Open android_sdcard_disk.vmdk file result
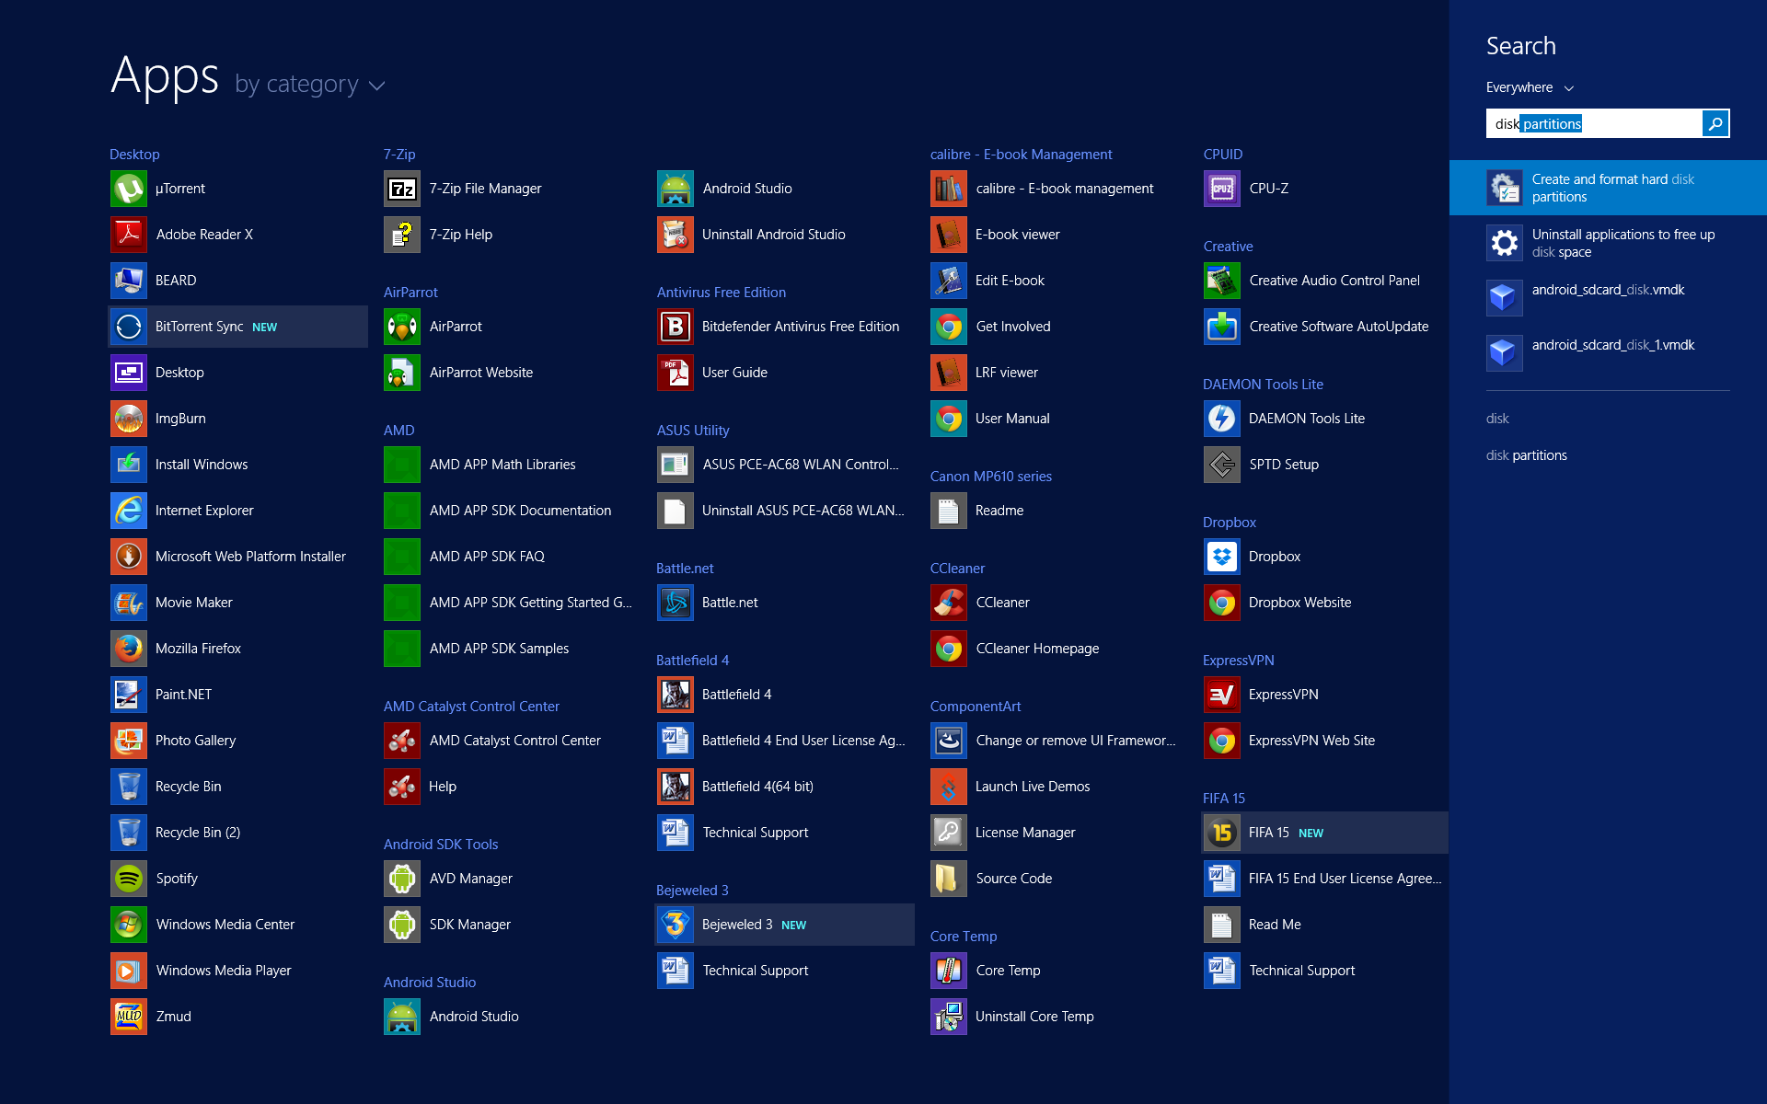Image resolution: width=1767 pixels, height=1104 pixels. tap(1608, 290)
